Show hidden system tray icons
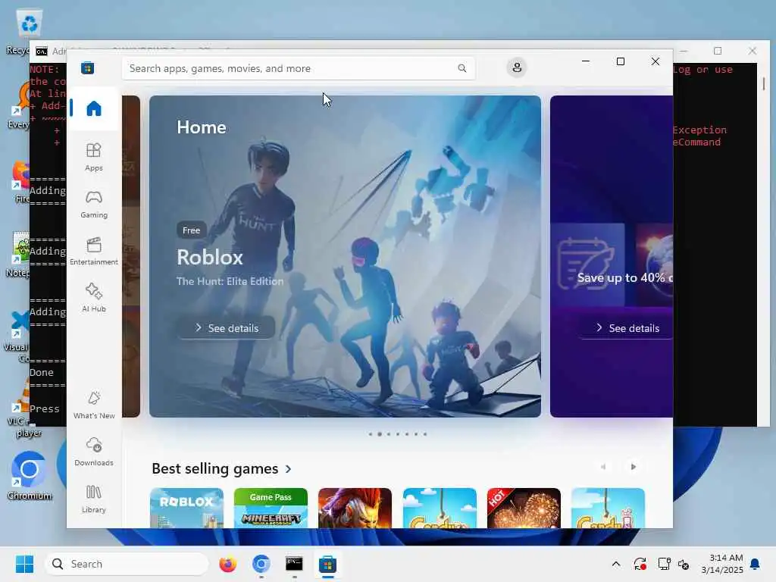The height and width of the screenshot is (582, 776). (615, 564)
